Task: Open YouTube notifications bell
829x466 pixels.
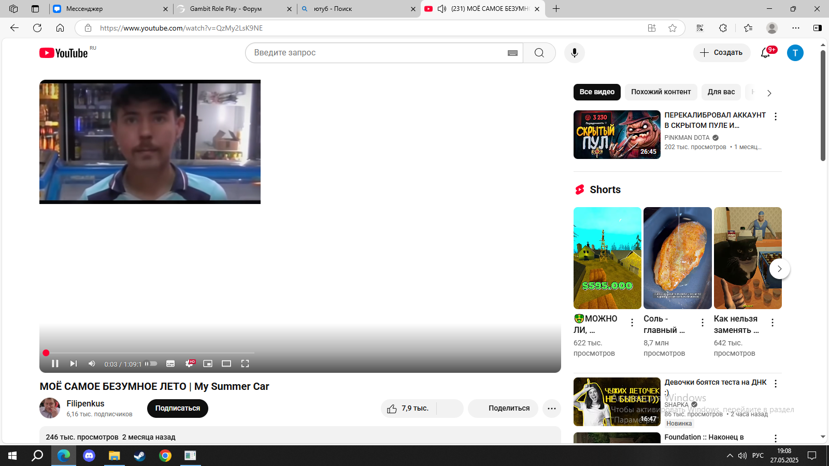Action: [765, 53]
